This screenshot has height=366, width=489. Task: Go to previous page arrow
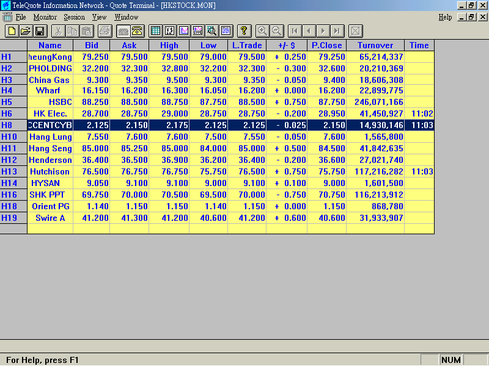[x=309, y=31]
